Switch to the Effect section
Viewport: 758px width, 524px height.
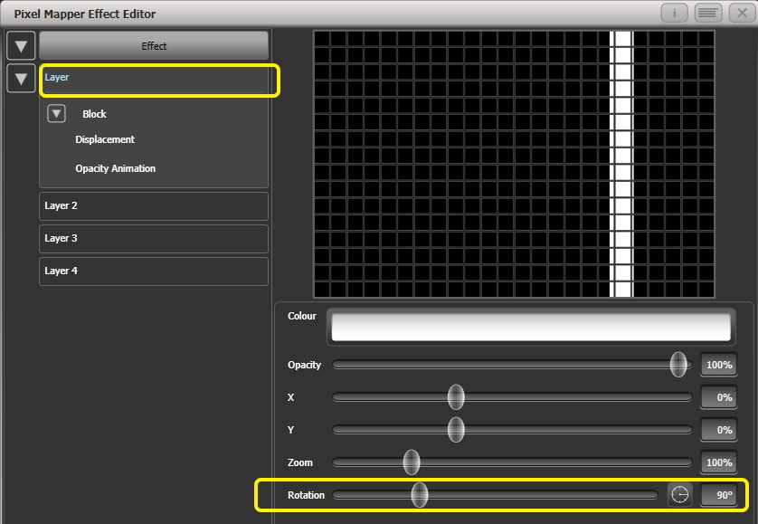[x=153, y=45]
